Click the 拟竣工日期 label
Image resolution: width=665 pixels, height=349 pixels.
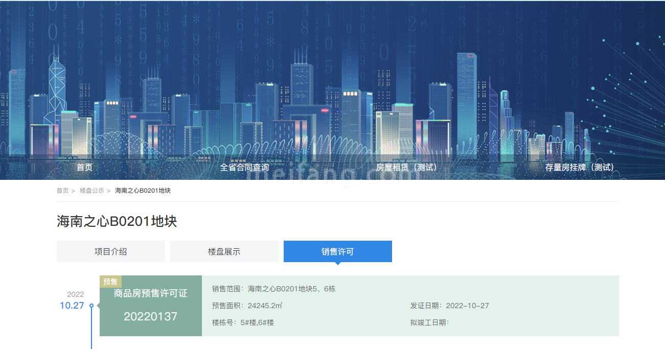point(429,322)
